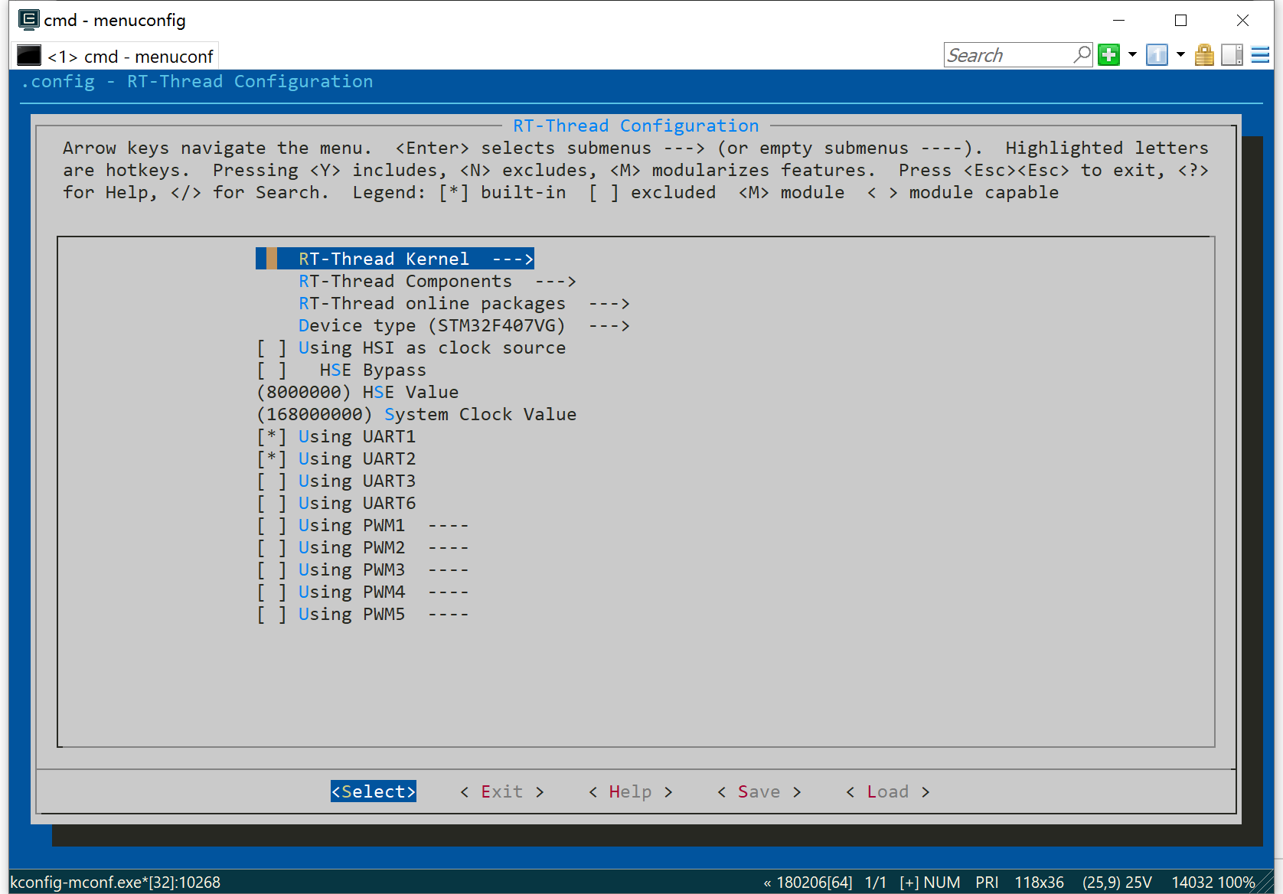1283x894 pixels.
Task: Maximize the ConEmu window
Action: [1180, 20]
